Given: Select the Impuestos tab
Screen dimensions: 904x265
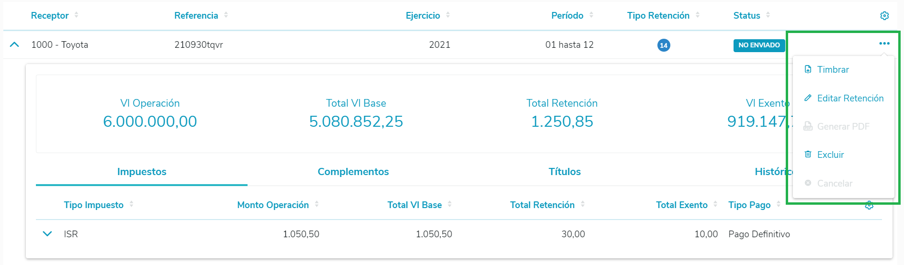Looking at the screenshot, I should click(142, 172).
